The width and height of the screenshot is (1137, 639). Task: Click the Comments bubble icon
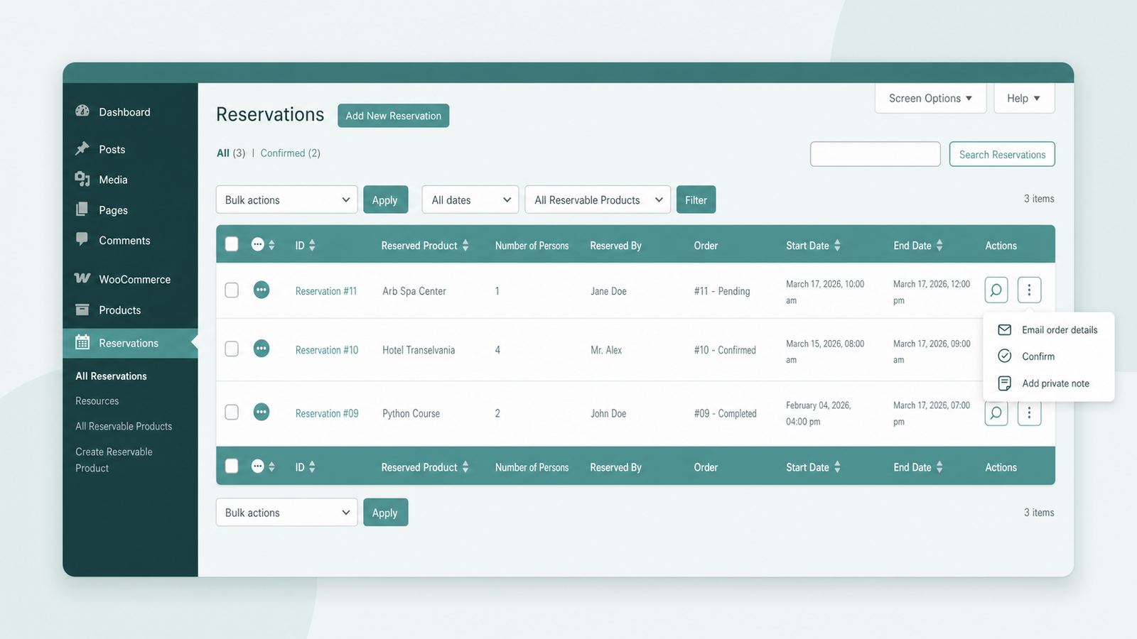(82, 239)
